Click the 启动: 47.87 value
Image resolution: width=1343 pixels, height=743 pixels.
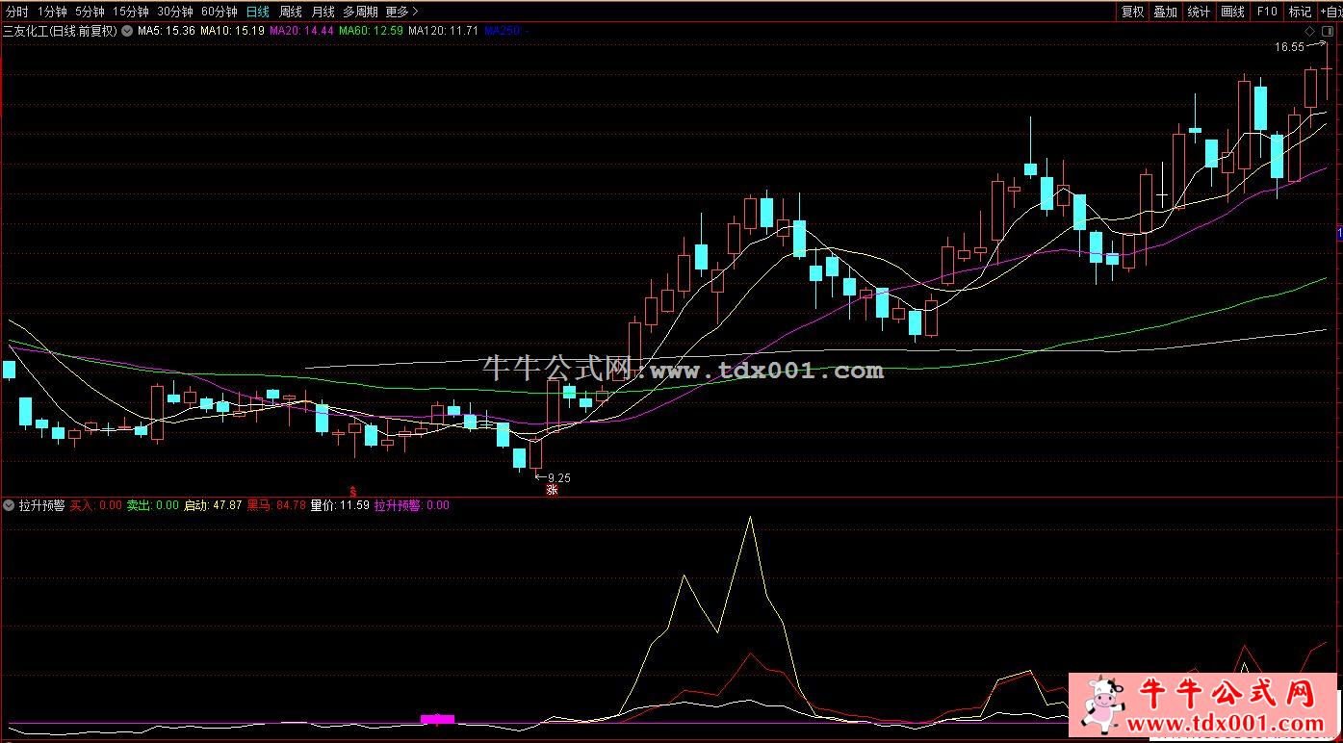[x=213, y=505]
